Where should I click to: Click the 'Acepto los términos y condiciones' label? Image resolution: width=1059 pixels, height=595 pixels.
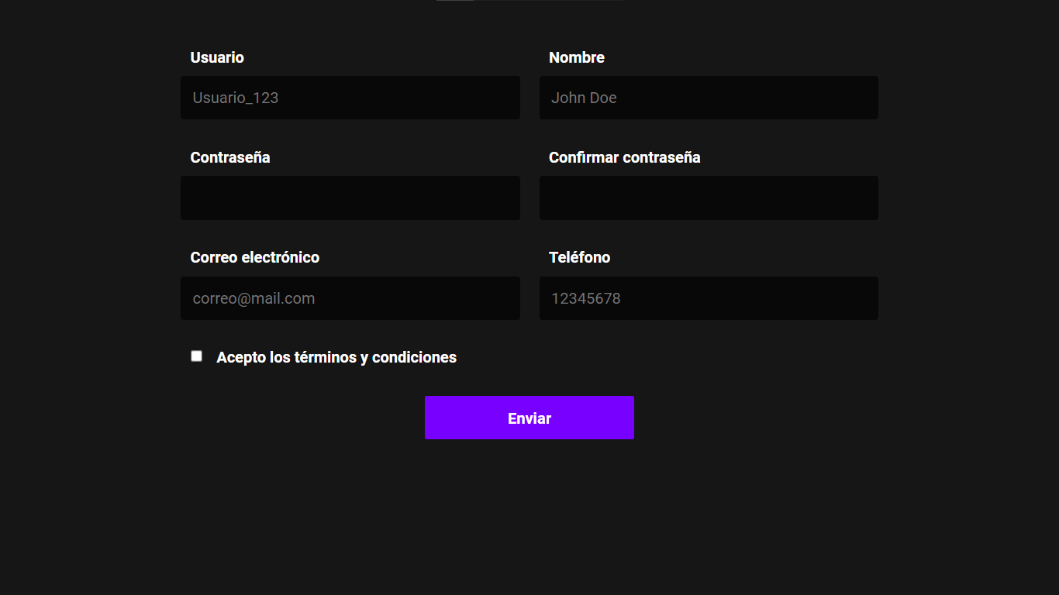tap(336, 357)
